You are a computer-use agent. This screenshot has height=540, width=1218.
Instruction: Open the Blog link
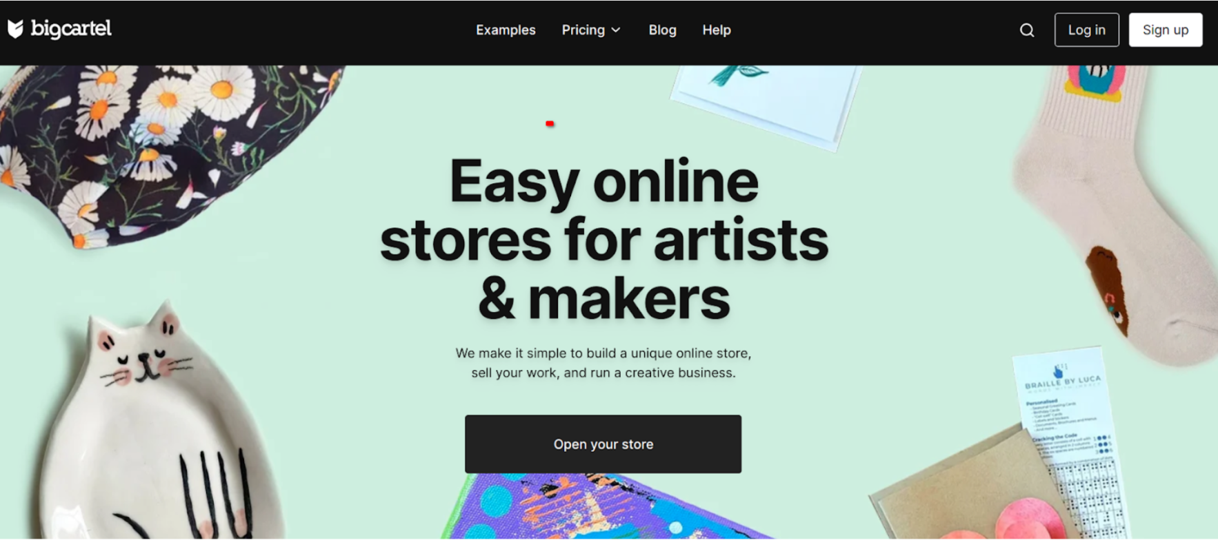(x=662, y=30)
